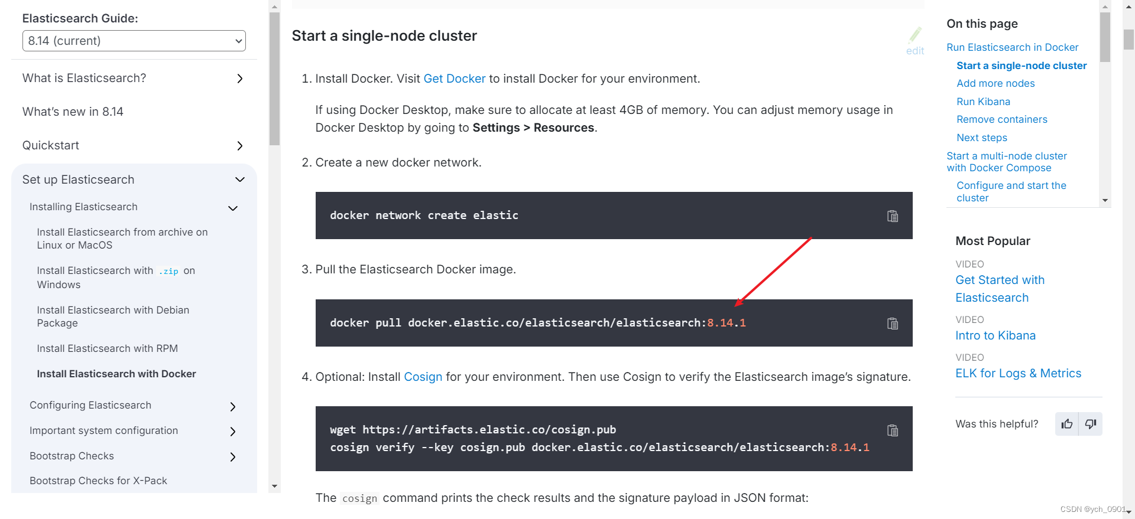Collapse the Set up Elasticsearch section
This screenshot has height=519, width=1135.
click(240, 179)
